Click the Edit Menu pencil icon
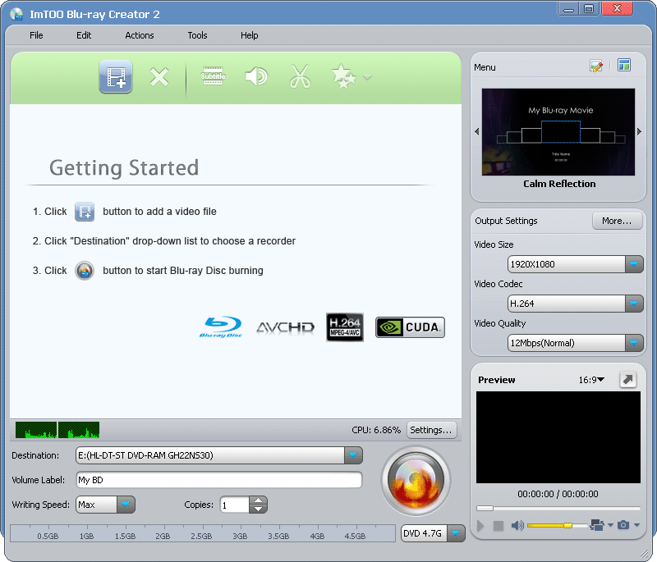657x562 pixels. click(597, 66)
